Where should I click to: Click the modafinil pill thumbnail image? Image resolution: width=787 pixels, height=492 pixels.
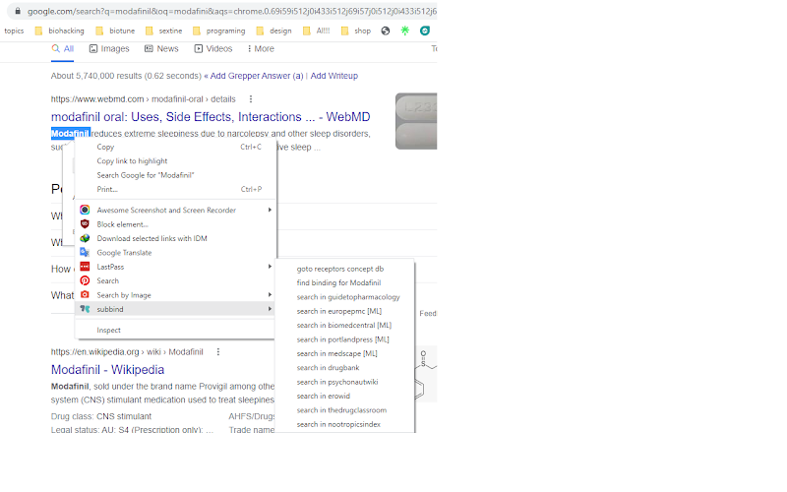tap(416, 121)
